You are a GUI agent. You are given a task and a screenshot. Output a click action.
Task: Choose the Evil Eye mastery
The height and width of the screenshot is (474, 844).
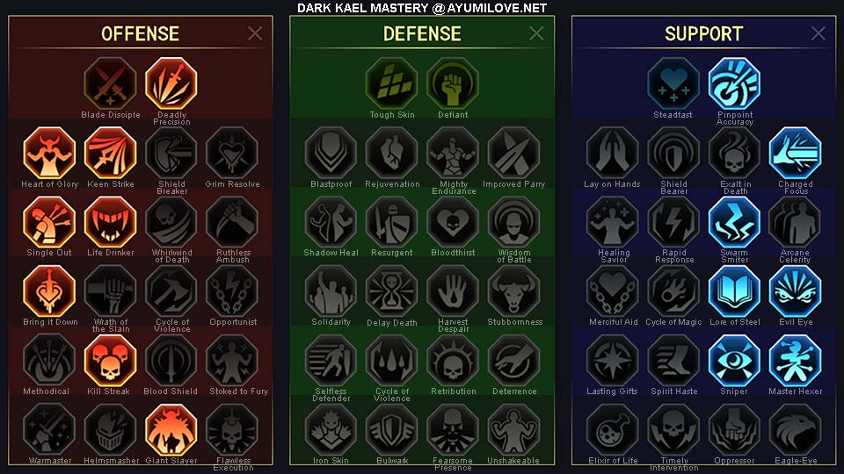(x=795, y=291)
